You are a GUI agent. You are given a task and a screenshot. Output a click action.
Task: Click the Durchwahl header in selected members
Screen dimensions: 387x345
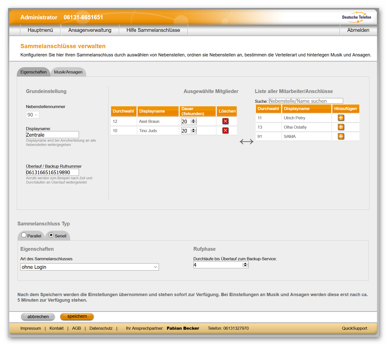tap(124, 111)
